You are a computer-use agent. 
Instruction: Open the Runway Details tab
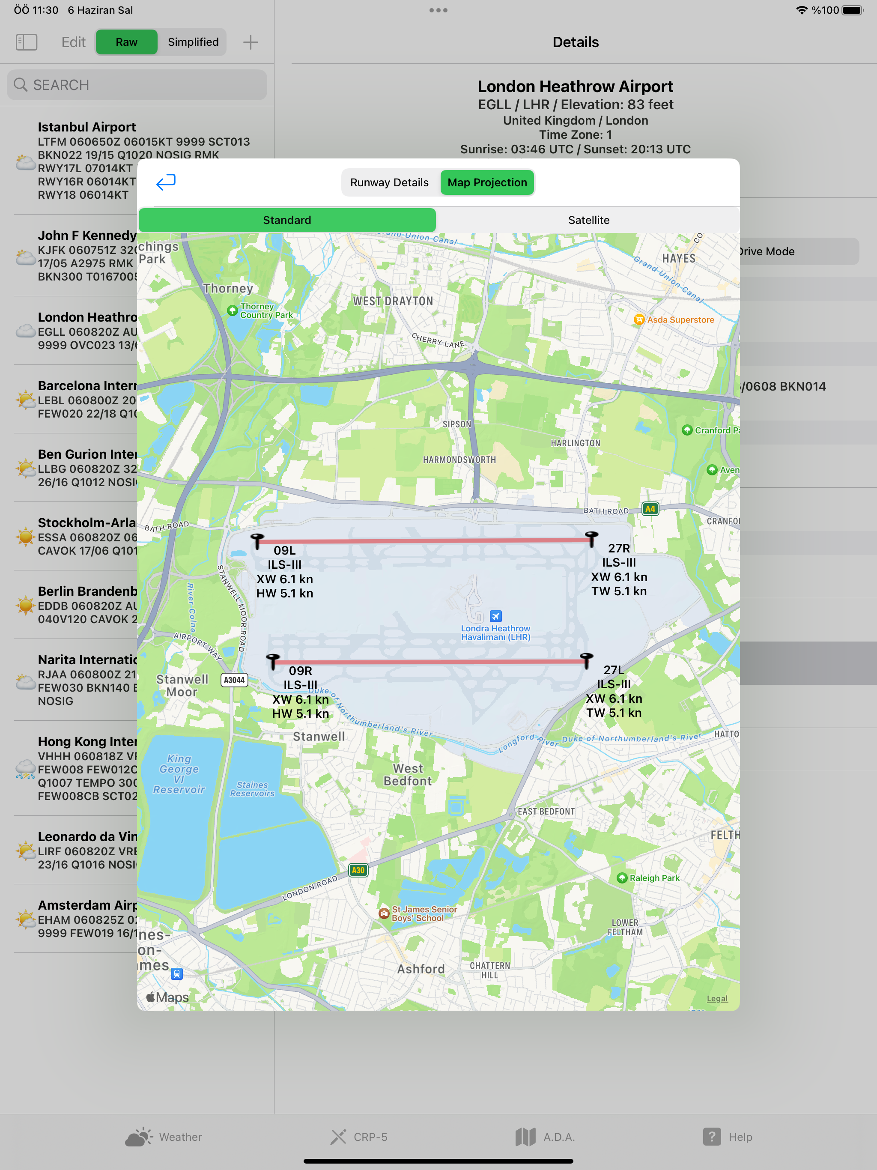point(389,182)
